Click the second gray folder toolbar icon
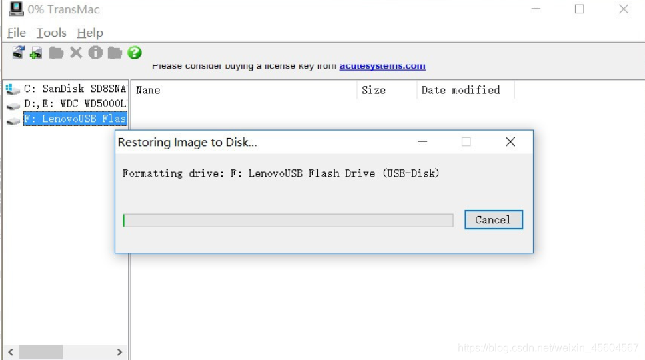The width and height of the screenshot is (645, 360). 115,53
